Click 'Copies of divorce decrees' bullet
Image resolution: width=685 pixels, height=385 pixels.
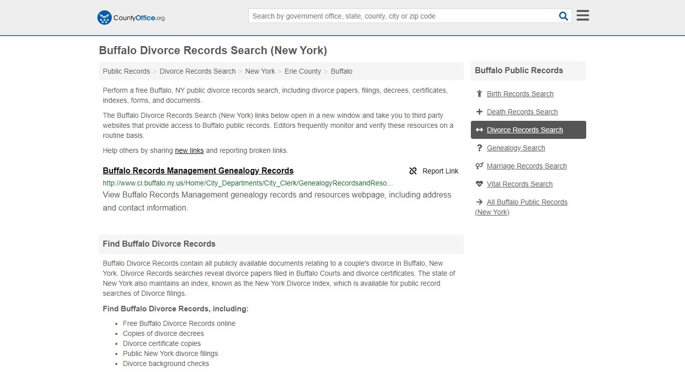(163, 333)
